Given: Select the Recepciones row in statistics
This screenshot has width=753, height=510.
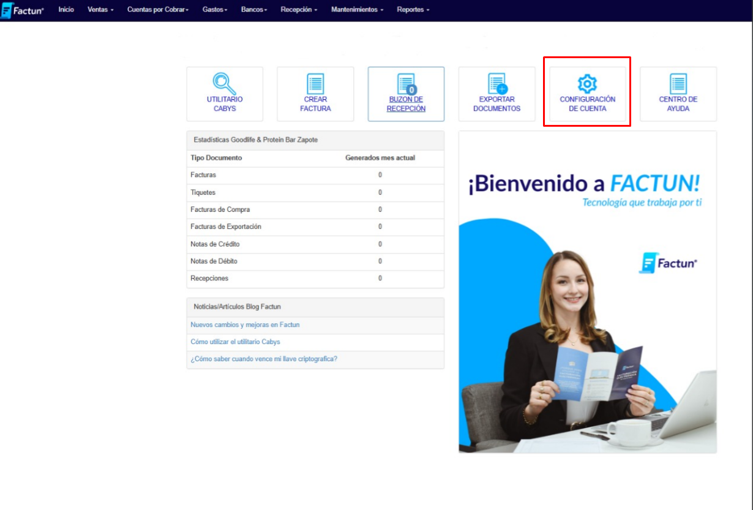Looking at the screenshot, I should click(315, 279).
